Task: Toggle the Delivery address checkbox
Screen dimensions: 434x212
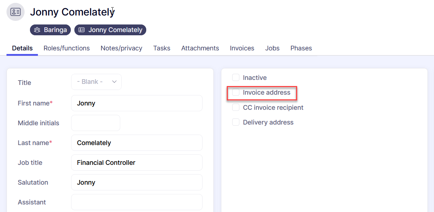Action: [x=236, y=122]
